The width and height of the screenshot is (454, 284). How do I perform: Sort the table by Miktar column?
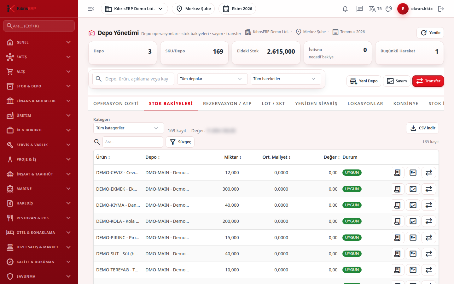click(x=233, y=157)
